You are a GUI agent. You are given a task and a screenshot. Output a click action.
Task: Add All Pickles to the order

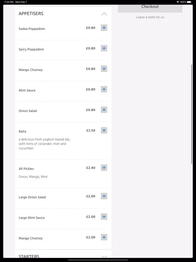(104, 168)
